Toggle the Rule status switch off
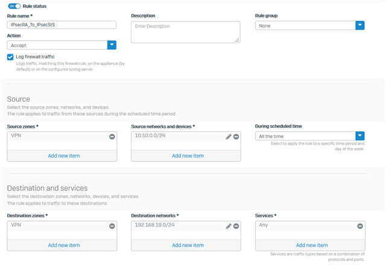Image resolution: width=386 pixels, height=268 pixels. pos(14,6)
